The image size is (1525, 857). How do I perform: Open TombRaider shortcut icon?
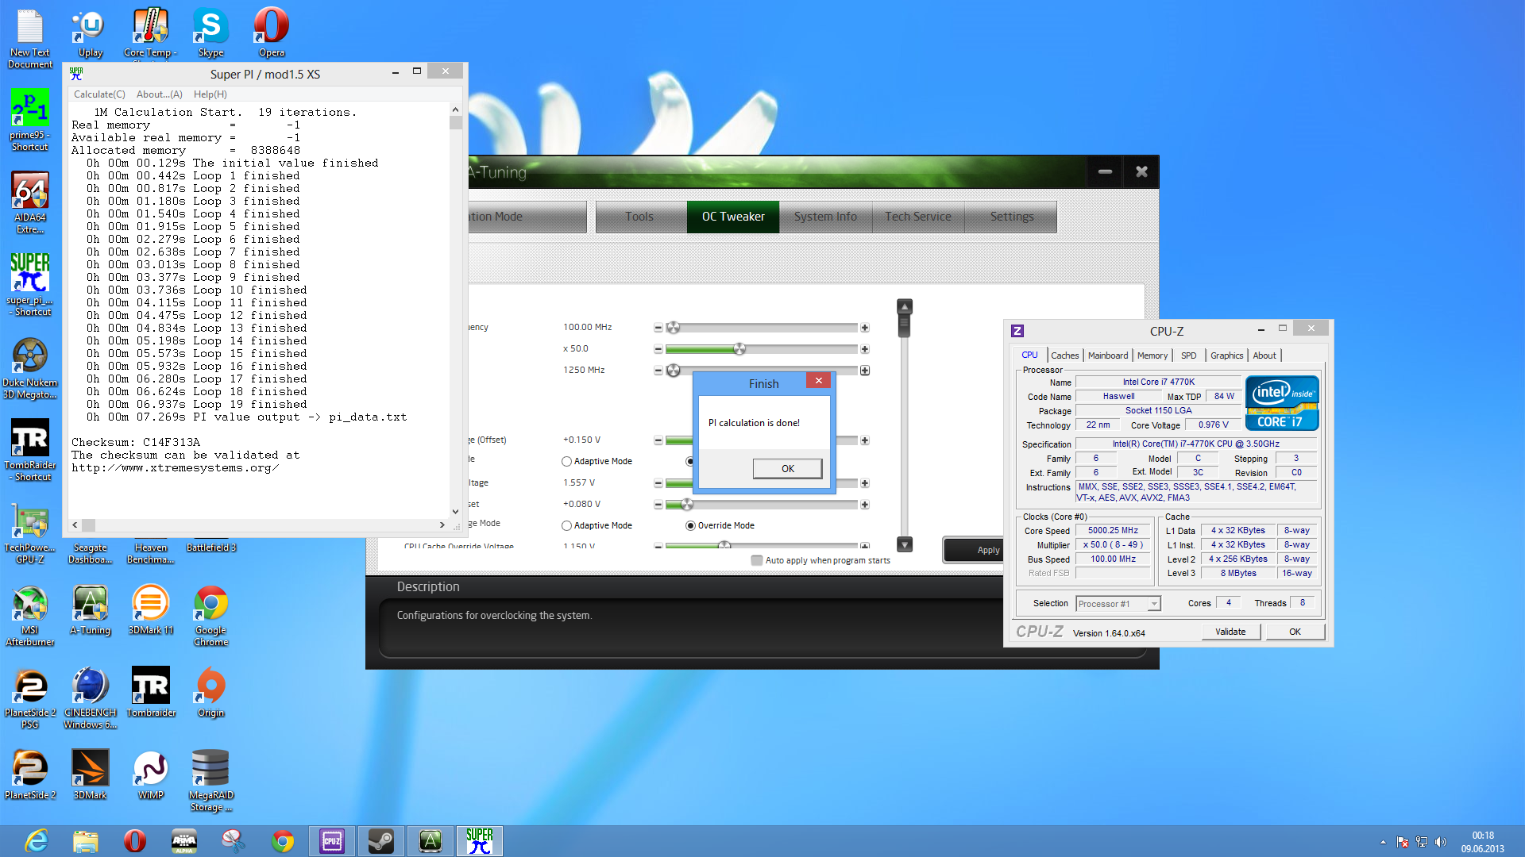click(x=29, y=449)
